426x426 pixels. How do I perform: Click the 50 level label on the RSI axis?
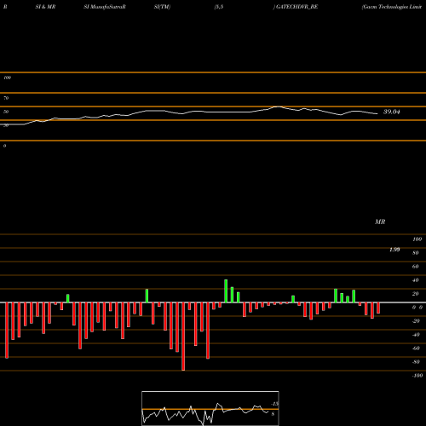[x=6, y=112]
